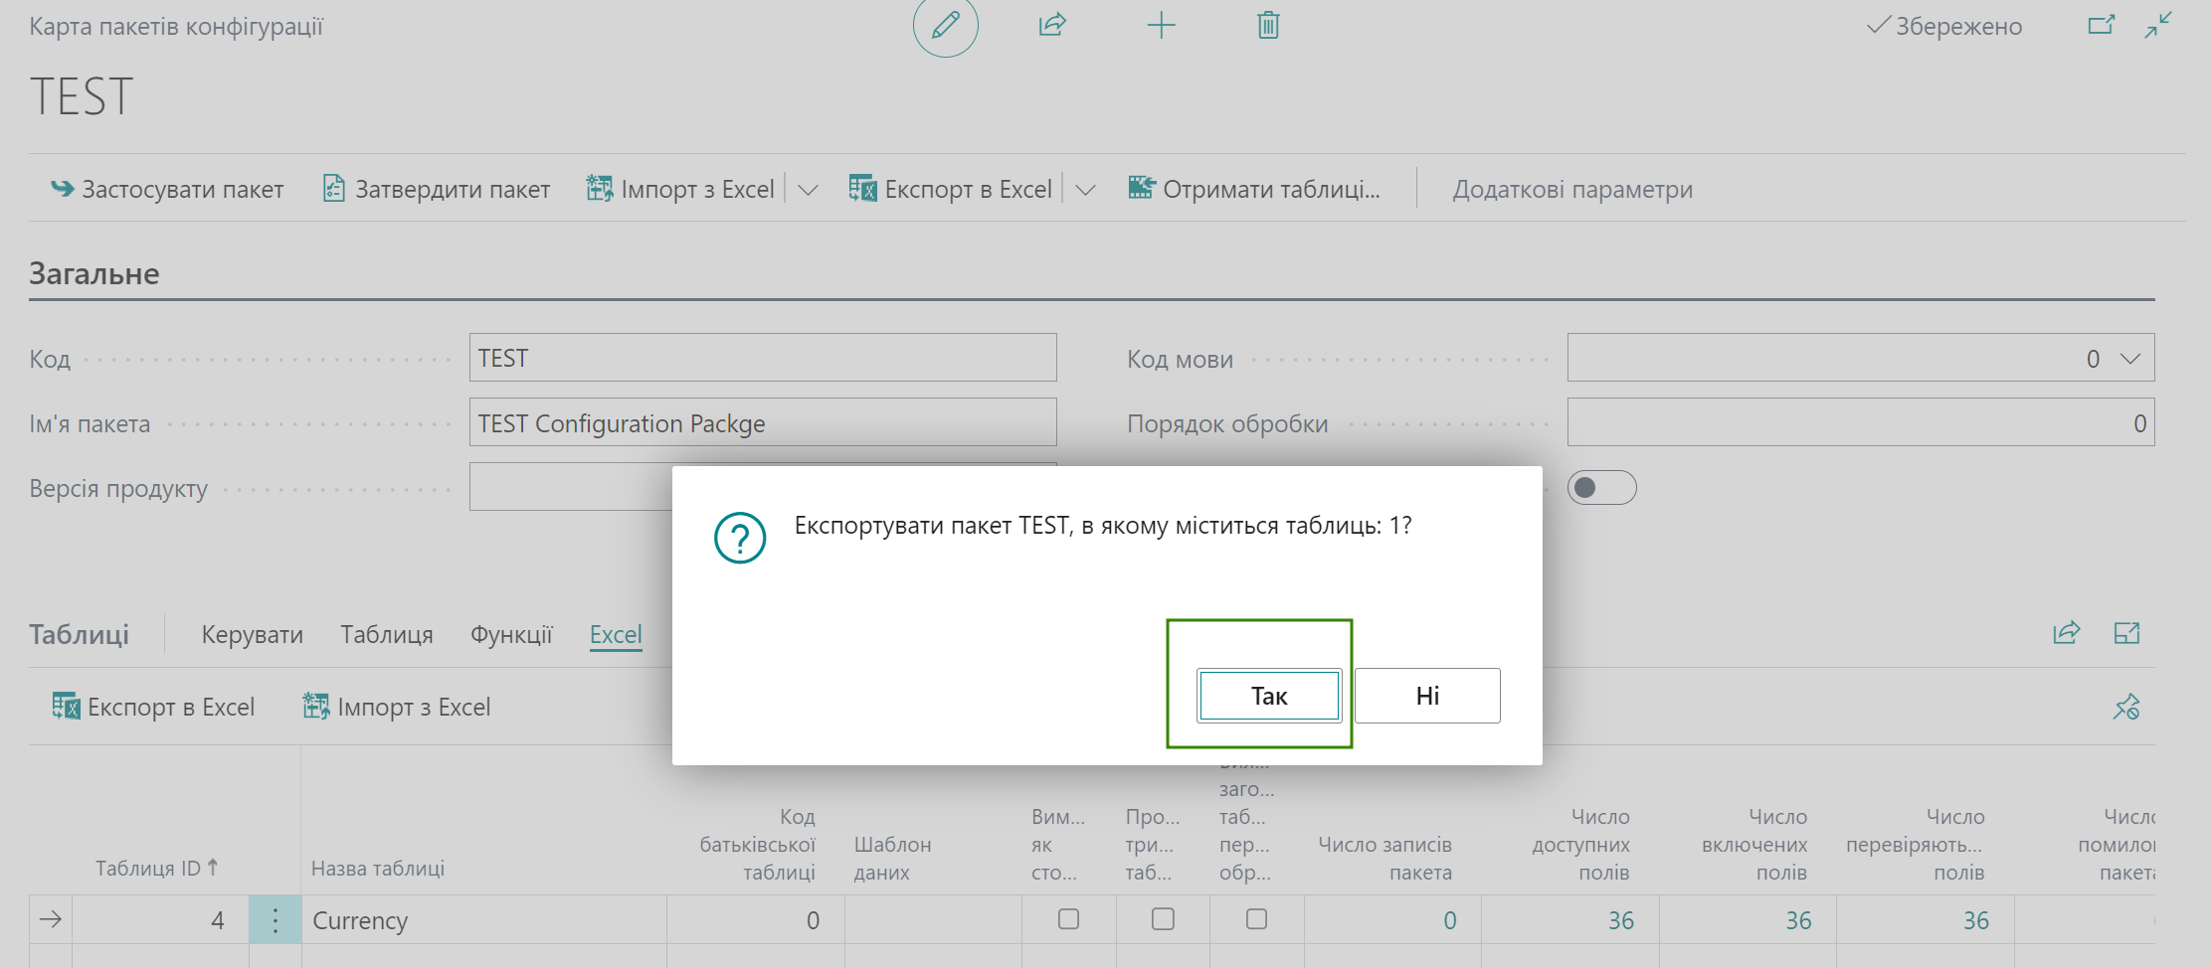Click the Currency table name cell
This screenshot has height=968, width=2211.
(484, 920)
